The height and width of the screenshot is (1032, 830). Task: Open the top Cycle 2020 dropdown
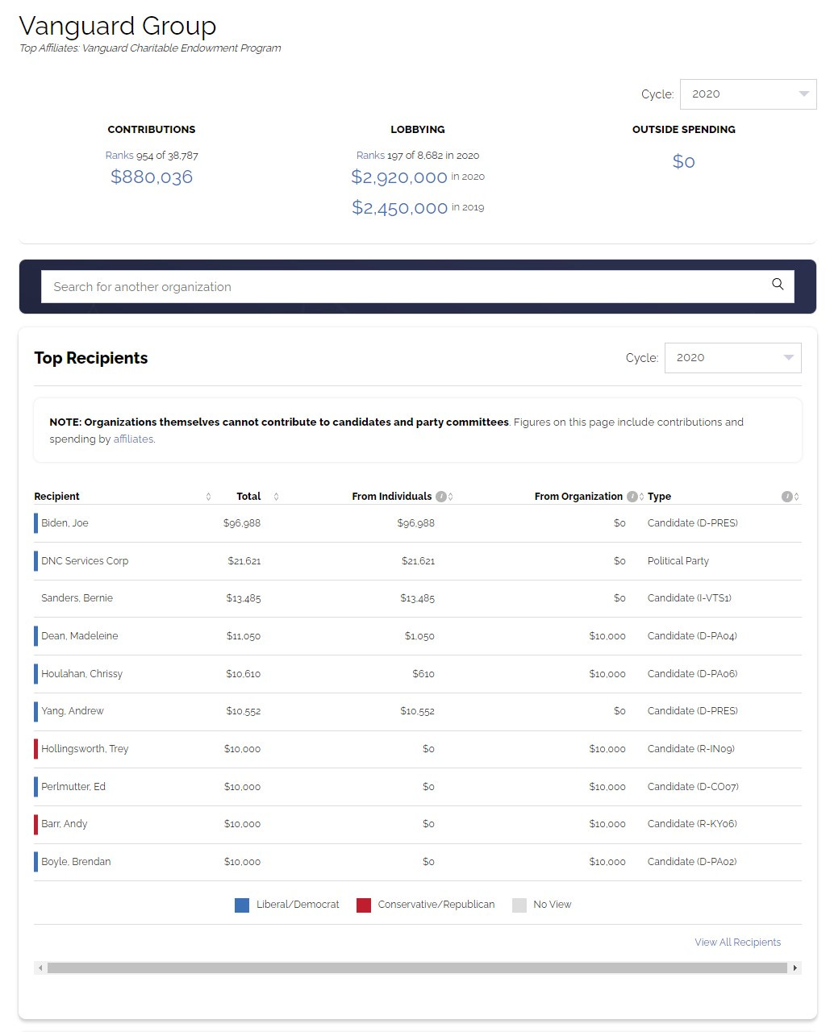[748, 94]
